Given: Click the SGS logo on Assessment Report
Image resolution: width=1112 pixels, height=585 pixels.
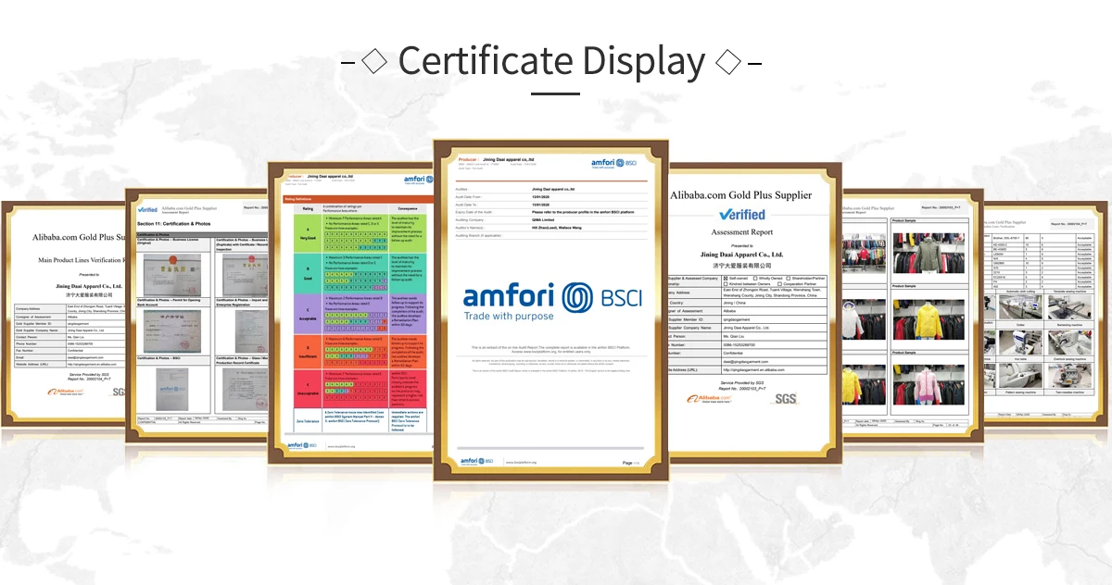Looking at the screenshot, I should click(785, 398).
